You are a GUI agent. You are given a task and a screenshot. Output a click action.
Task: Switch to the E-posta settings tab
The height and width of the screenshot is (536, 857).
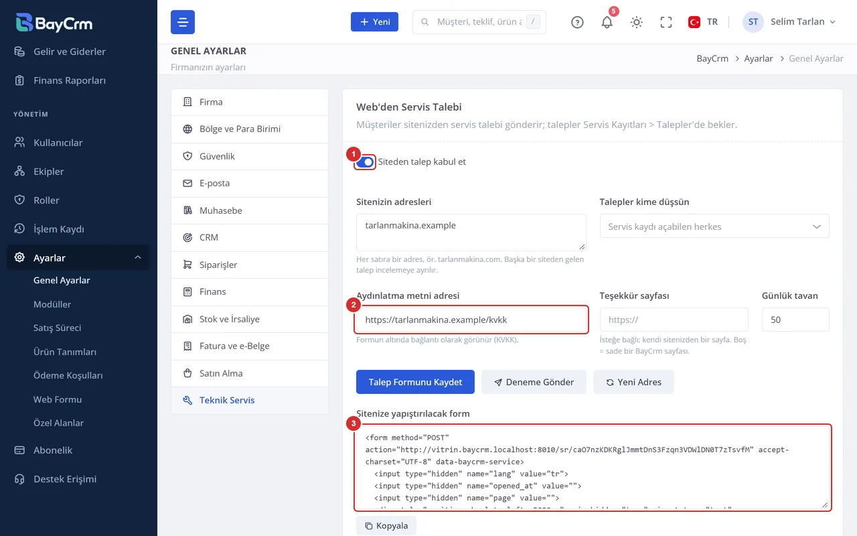(x=250, y=183)
